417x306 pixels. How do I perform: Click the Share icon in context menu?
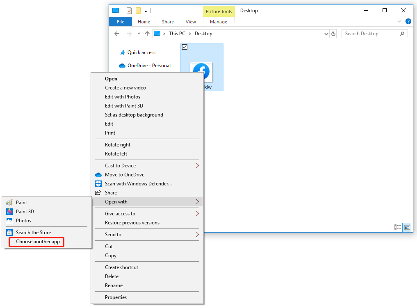tap(98, 193)
